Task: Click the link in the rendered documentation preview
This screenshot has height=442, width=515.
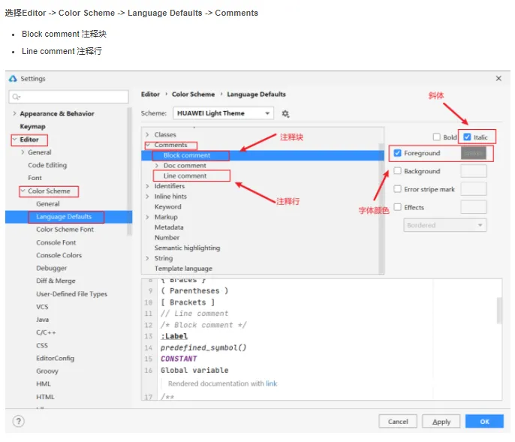Action: pyautogui.click(x=271, y=383)
